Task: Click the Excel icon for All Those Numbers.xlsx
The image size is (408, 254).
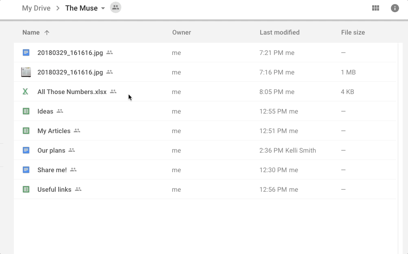Action: (x=25, y=92)
